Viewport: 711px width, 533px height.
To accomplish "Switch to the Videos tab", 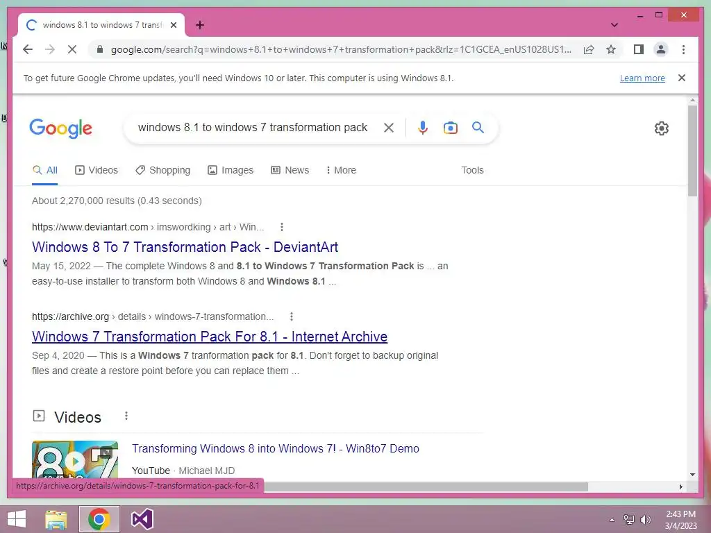I will [x=97, y=171].
